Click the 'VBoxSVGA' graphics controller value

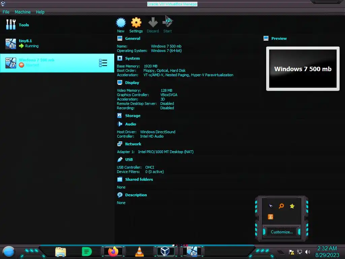[169, 95]
